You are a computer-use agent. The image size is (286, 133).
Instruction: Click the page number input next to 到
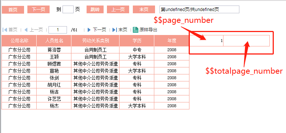(68, 10)
